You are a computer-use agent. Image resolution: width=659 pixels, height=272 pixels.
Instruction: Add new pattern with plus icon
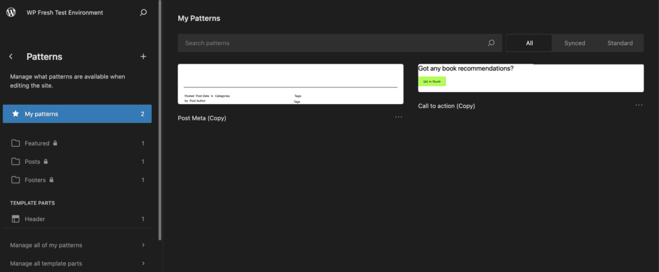143,57
